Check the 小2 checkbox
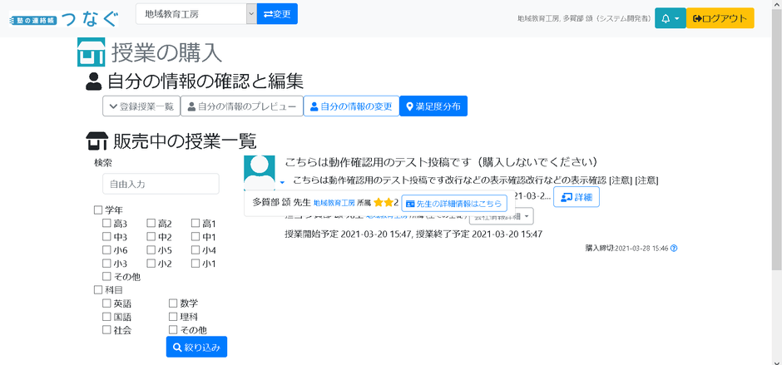The width and height of the screenshot is (782, 365). coord(151,264)
